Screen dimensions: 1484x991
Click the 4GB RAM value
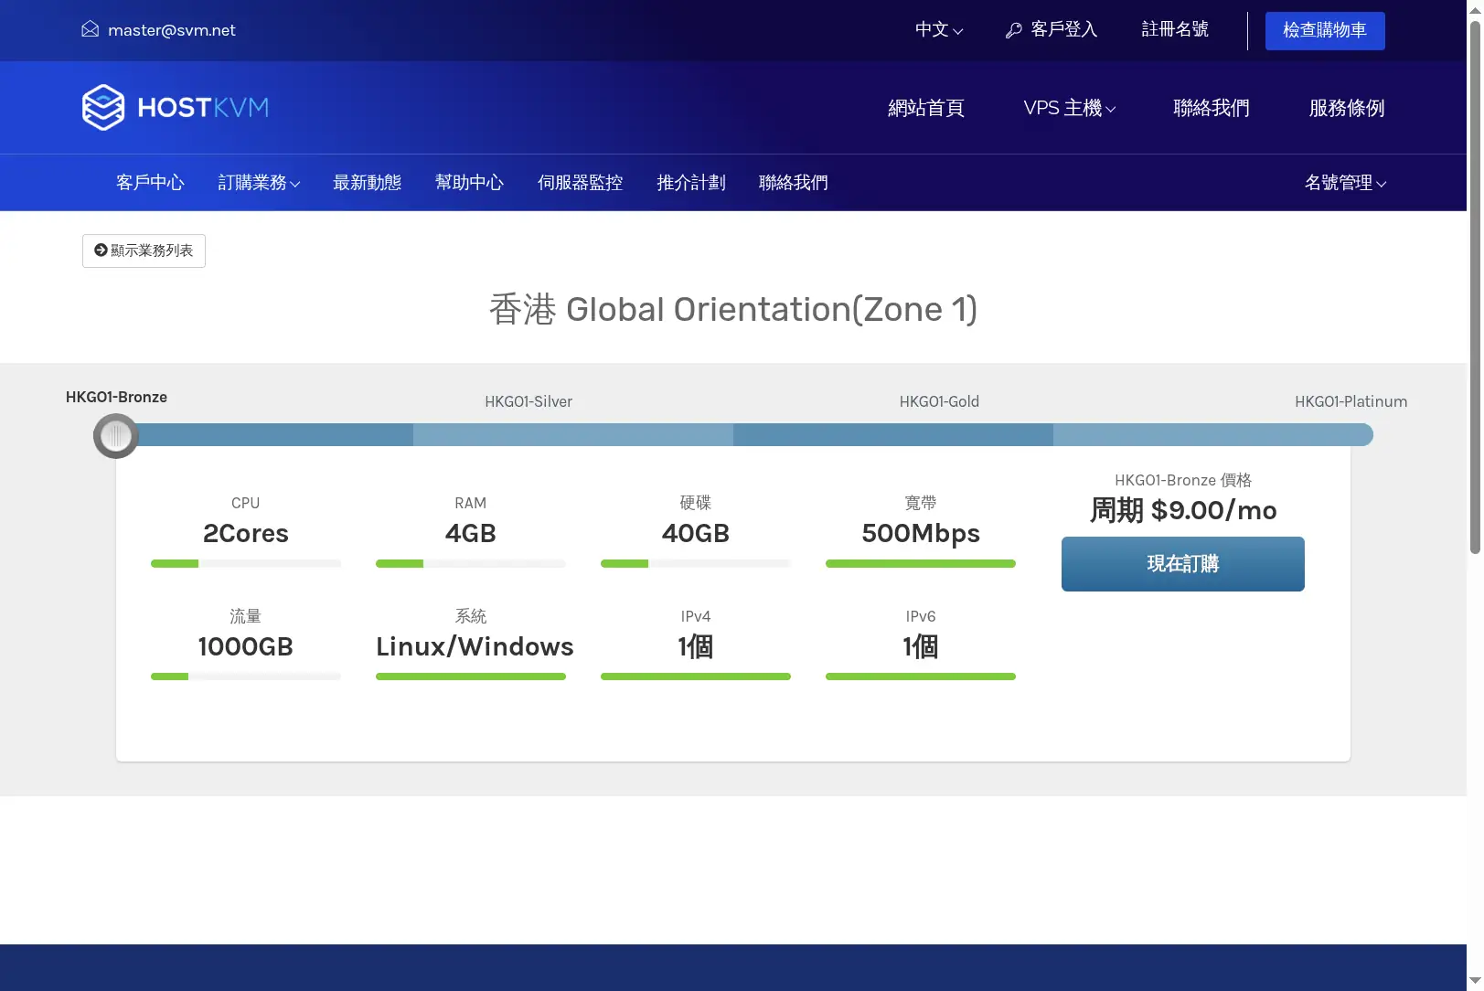471,533
